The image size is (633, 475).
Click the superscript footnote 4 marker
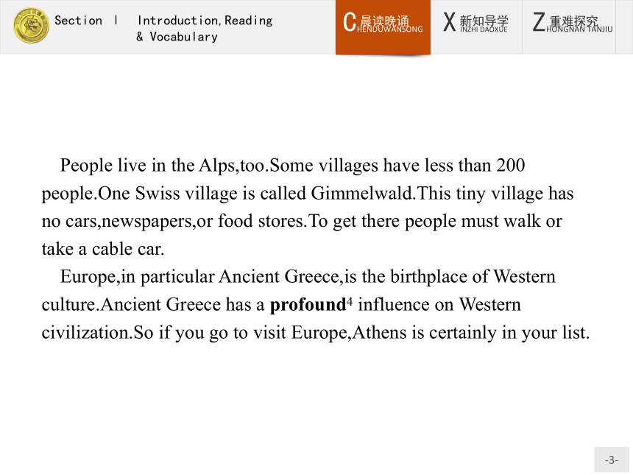(x=350, y=301)
